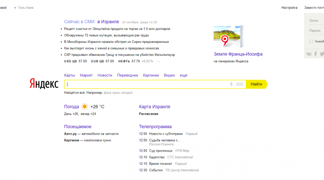This screenshot has height=180, width=324.
Task: Open the Погода weather heading
Action: (72, 107)
